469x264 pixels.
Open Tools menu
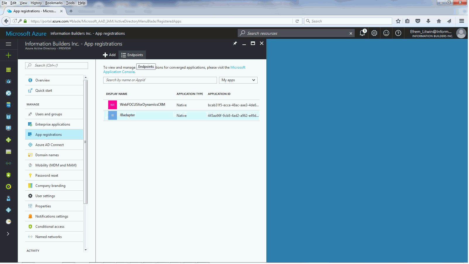point(70,3)
